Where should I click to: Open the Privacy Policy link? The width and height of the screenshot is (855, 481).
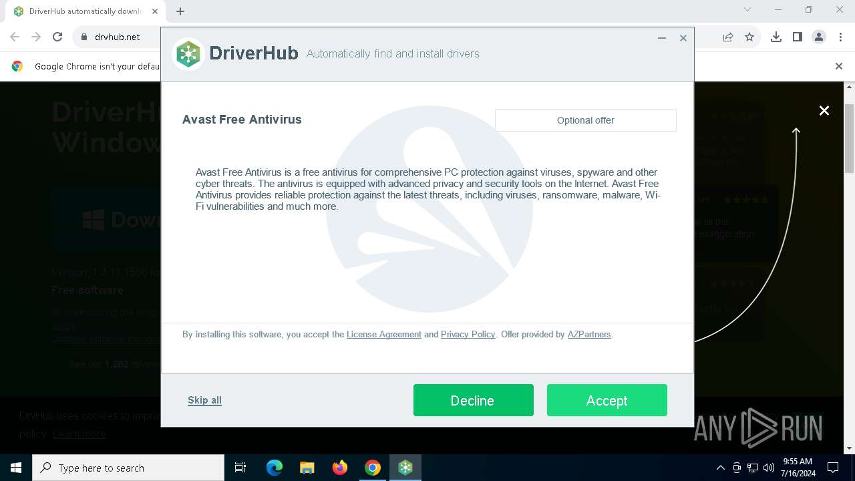(468, 334)
